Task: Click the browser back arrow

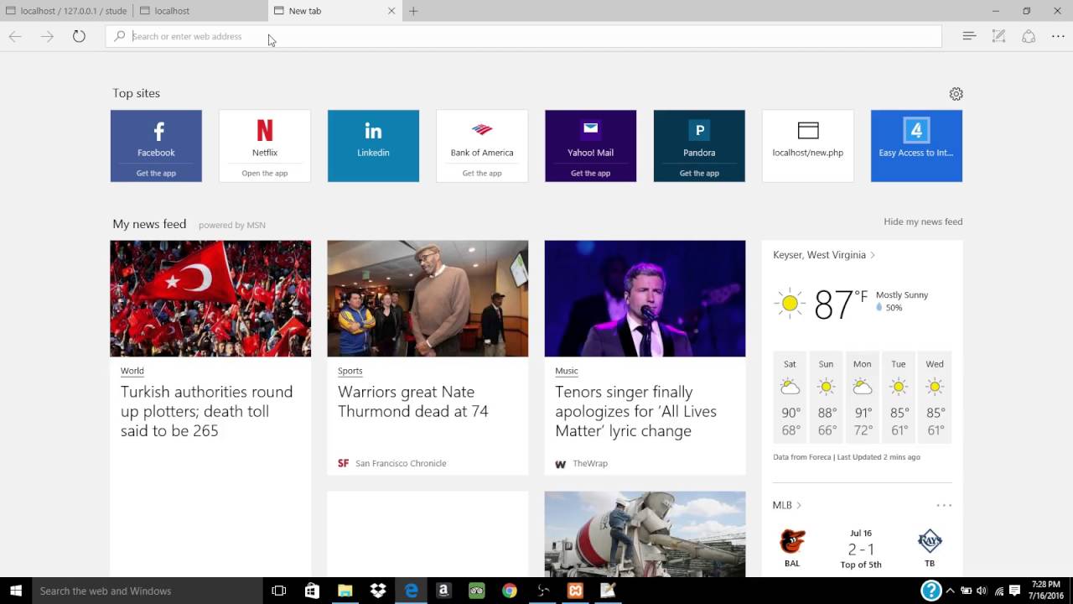Action: [15, 36]
